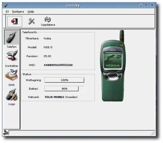Click the 'TELIA MOBILE (Sweden)' network text

pos(61,97)
